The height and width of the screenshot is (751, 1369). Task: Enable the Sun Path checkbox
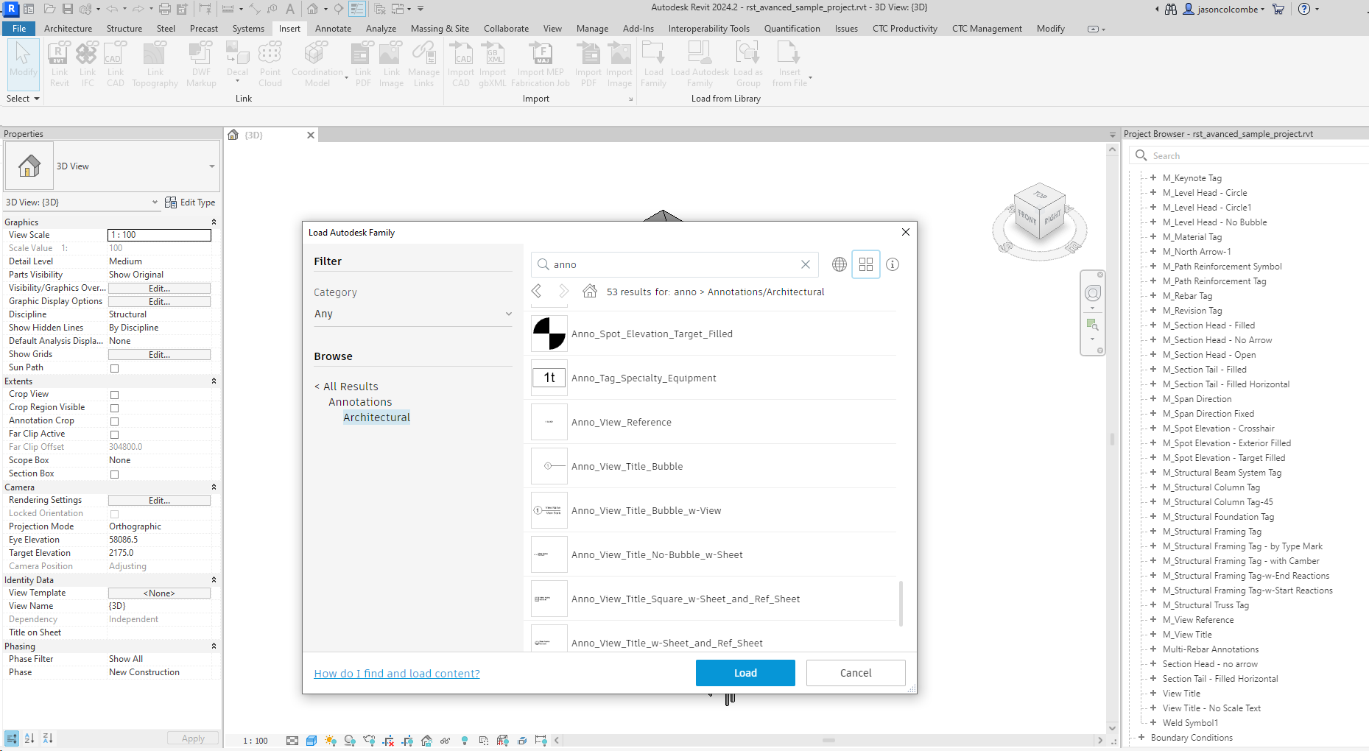click(114, 368)
